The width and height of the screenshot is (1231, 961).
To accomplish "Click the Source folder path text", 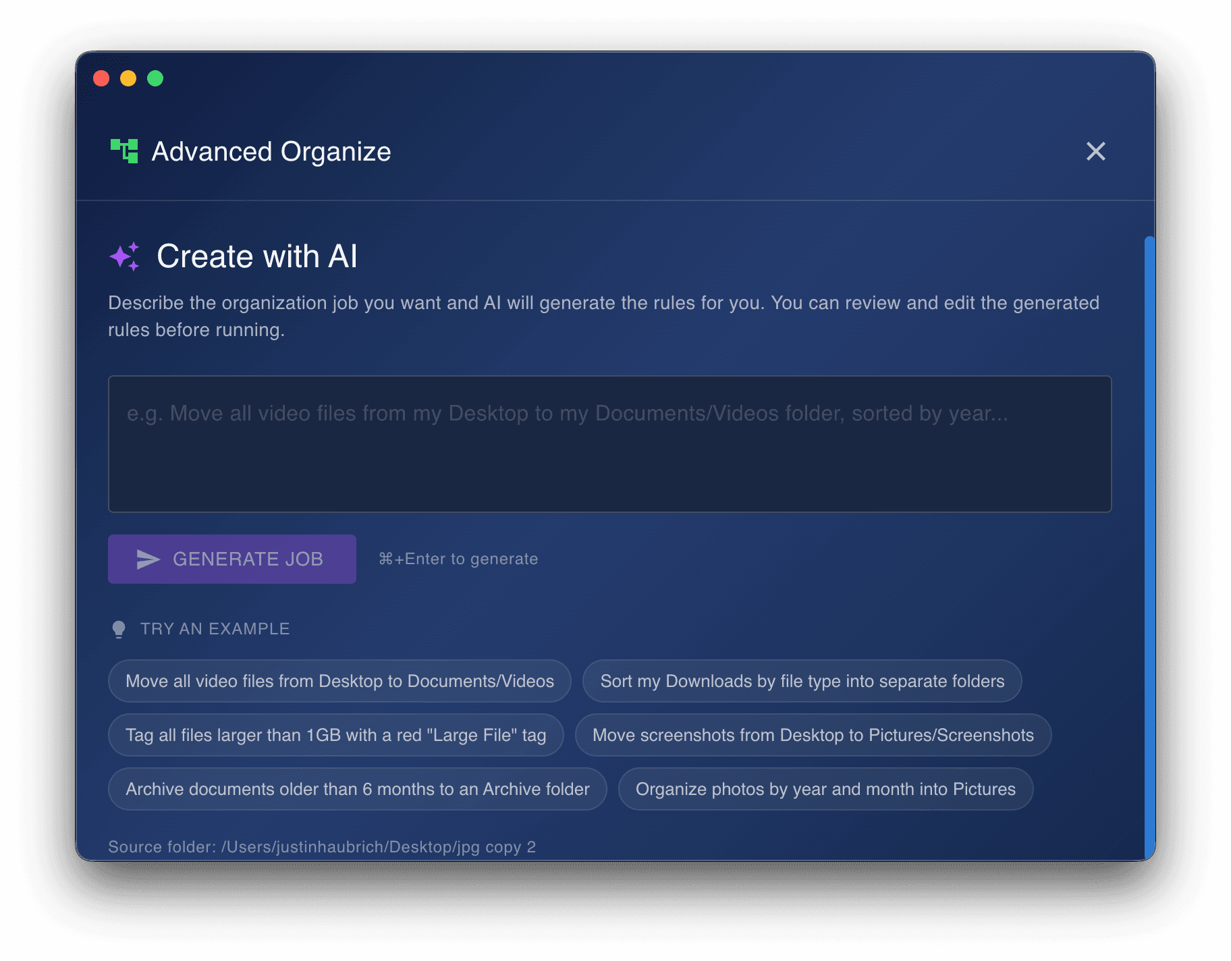I will tap(322, 847).
